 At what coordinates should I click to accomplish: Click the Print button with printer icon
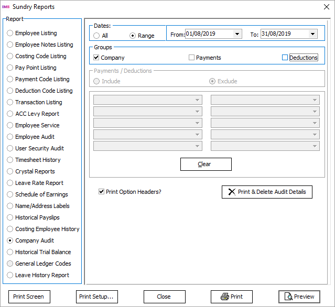coord(231,297)
